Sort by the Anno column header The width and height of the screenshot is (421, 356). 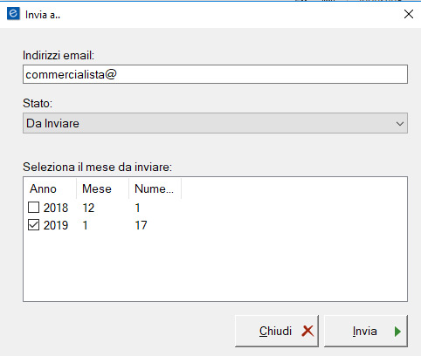[x=50, y=188]
